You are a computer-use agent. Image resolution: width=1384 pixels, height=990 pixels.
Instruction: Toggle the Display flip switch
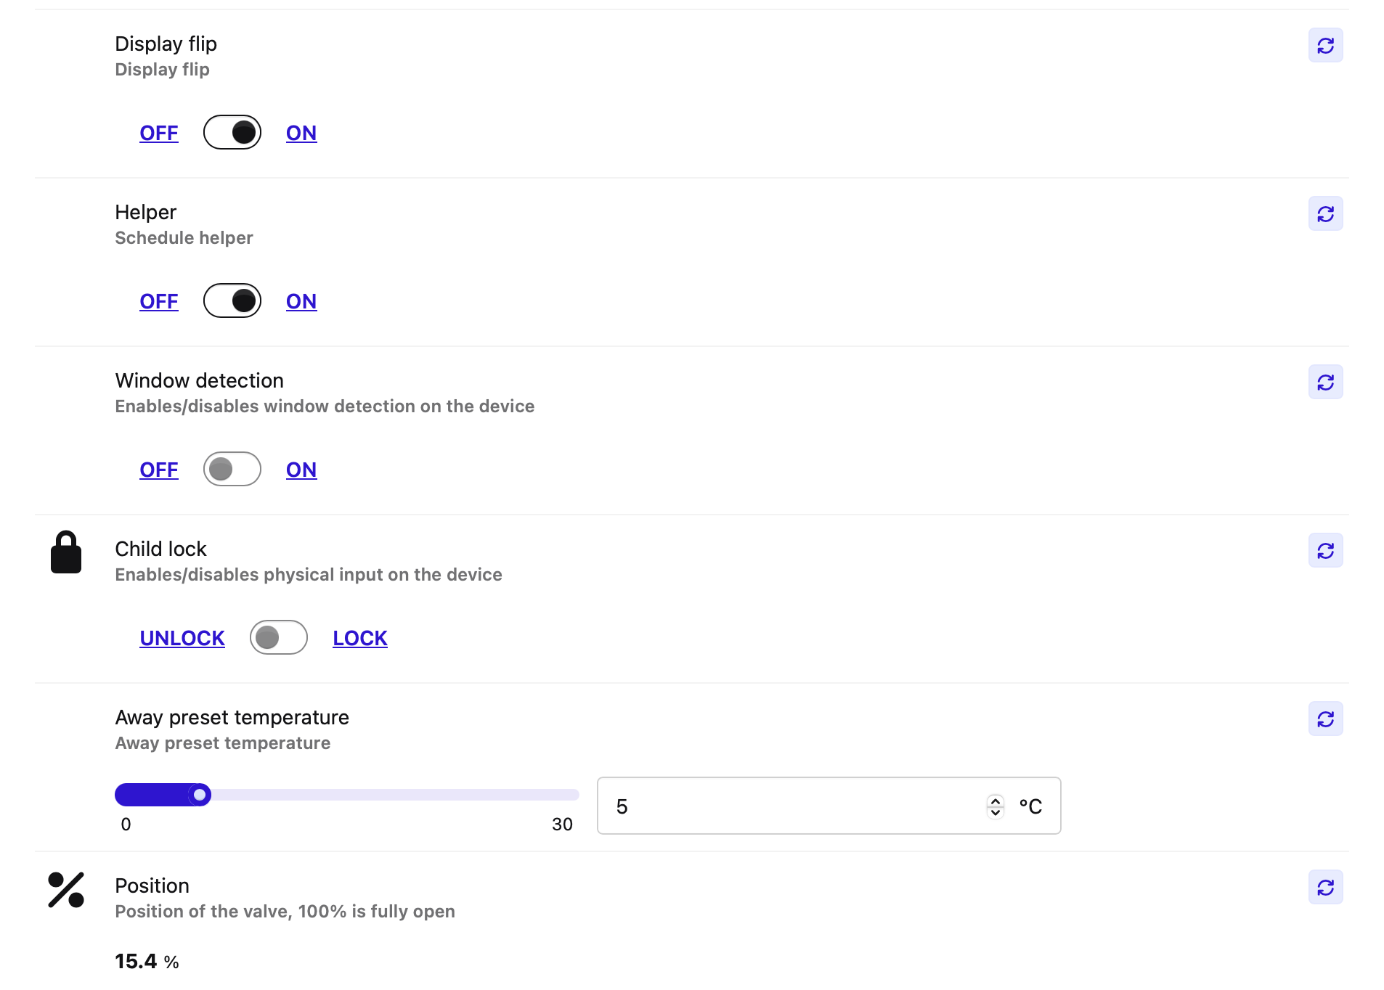(232, 132)
